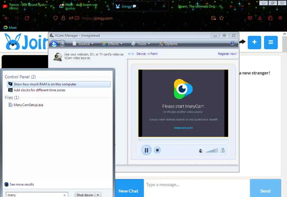Open the Joingy hamburger menu button
The width and height of the screenshot is (287, 197).
271,43
